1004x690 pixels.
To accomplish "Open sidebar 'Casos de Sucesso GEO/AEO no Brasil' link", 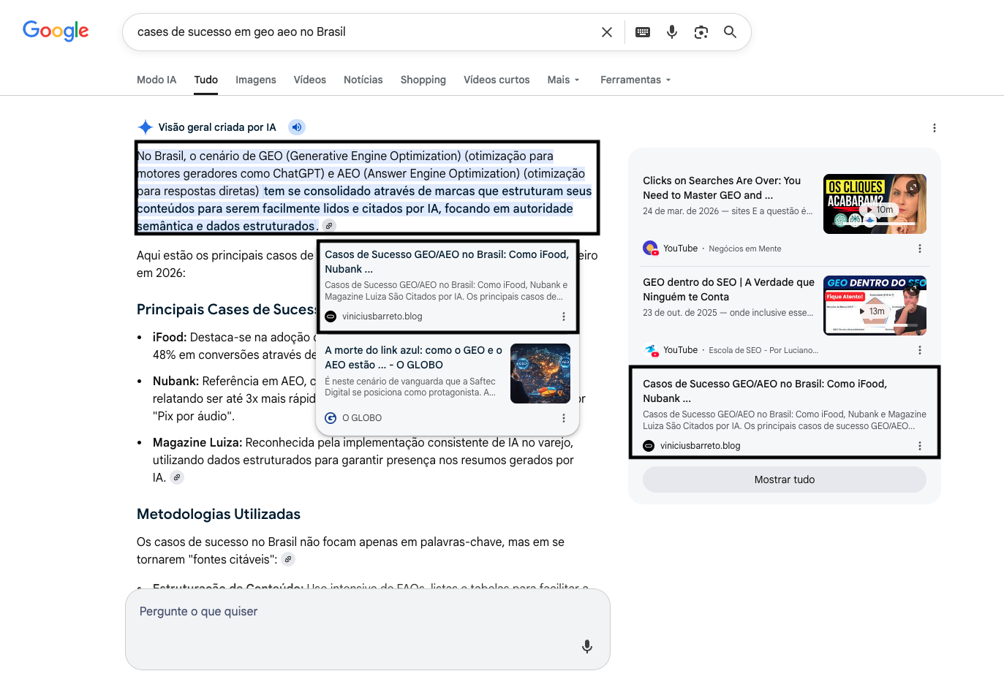I will click(765, 391).
